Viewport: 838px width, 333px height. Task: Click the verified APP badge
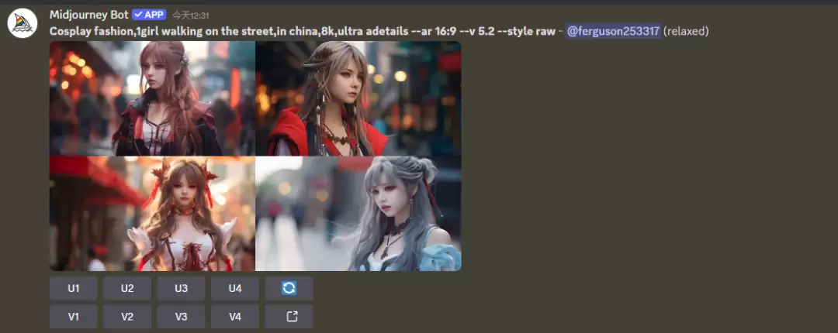tap(149, 15)
